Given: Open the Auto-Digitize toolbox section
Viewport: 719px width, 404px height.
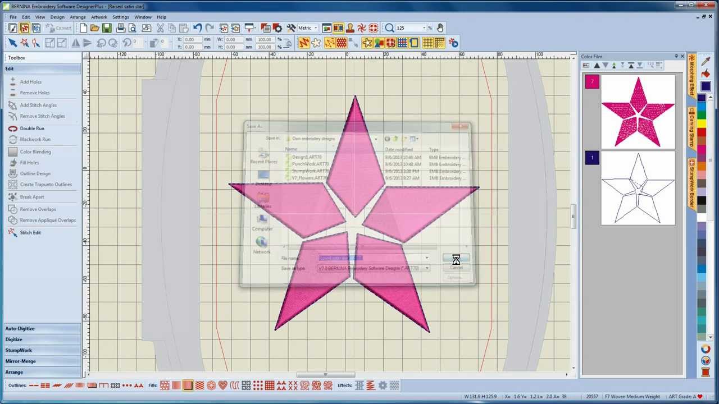Looking at the screenshot, I should [42, 328].
